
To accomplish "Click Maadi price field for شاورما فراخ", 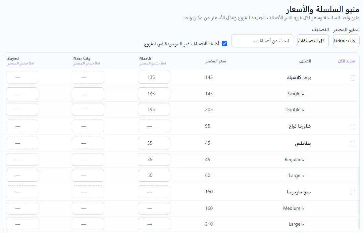I will tap(154, 126).
